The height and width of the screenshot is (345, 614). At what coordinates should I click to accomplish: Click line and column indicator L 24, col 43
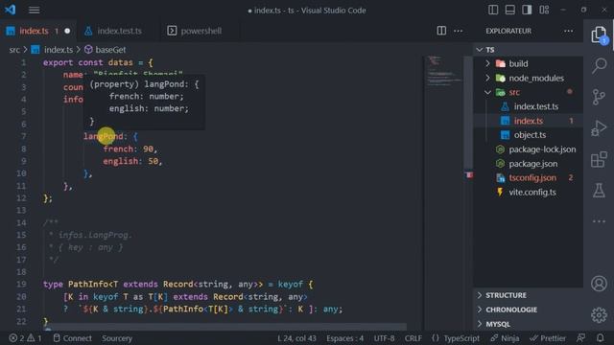pyautogui.click(x=296, y=338)
